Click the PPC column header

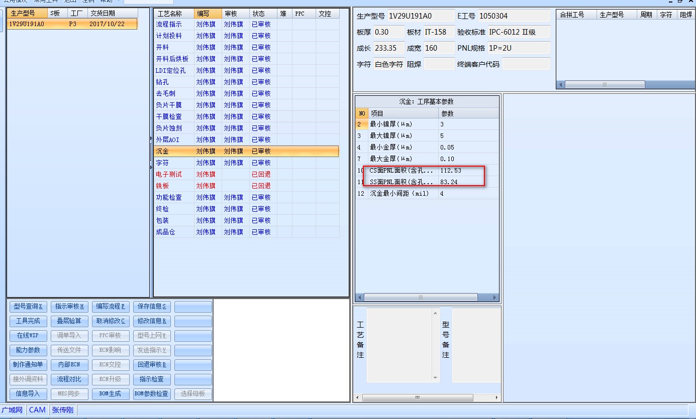click(304, 14)
